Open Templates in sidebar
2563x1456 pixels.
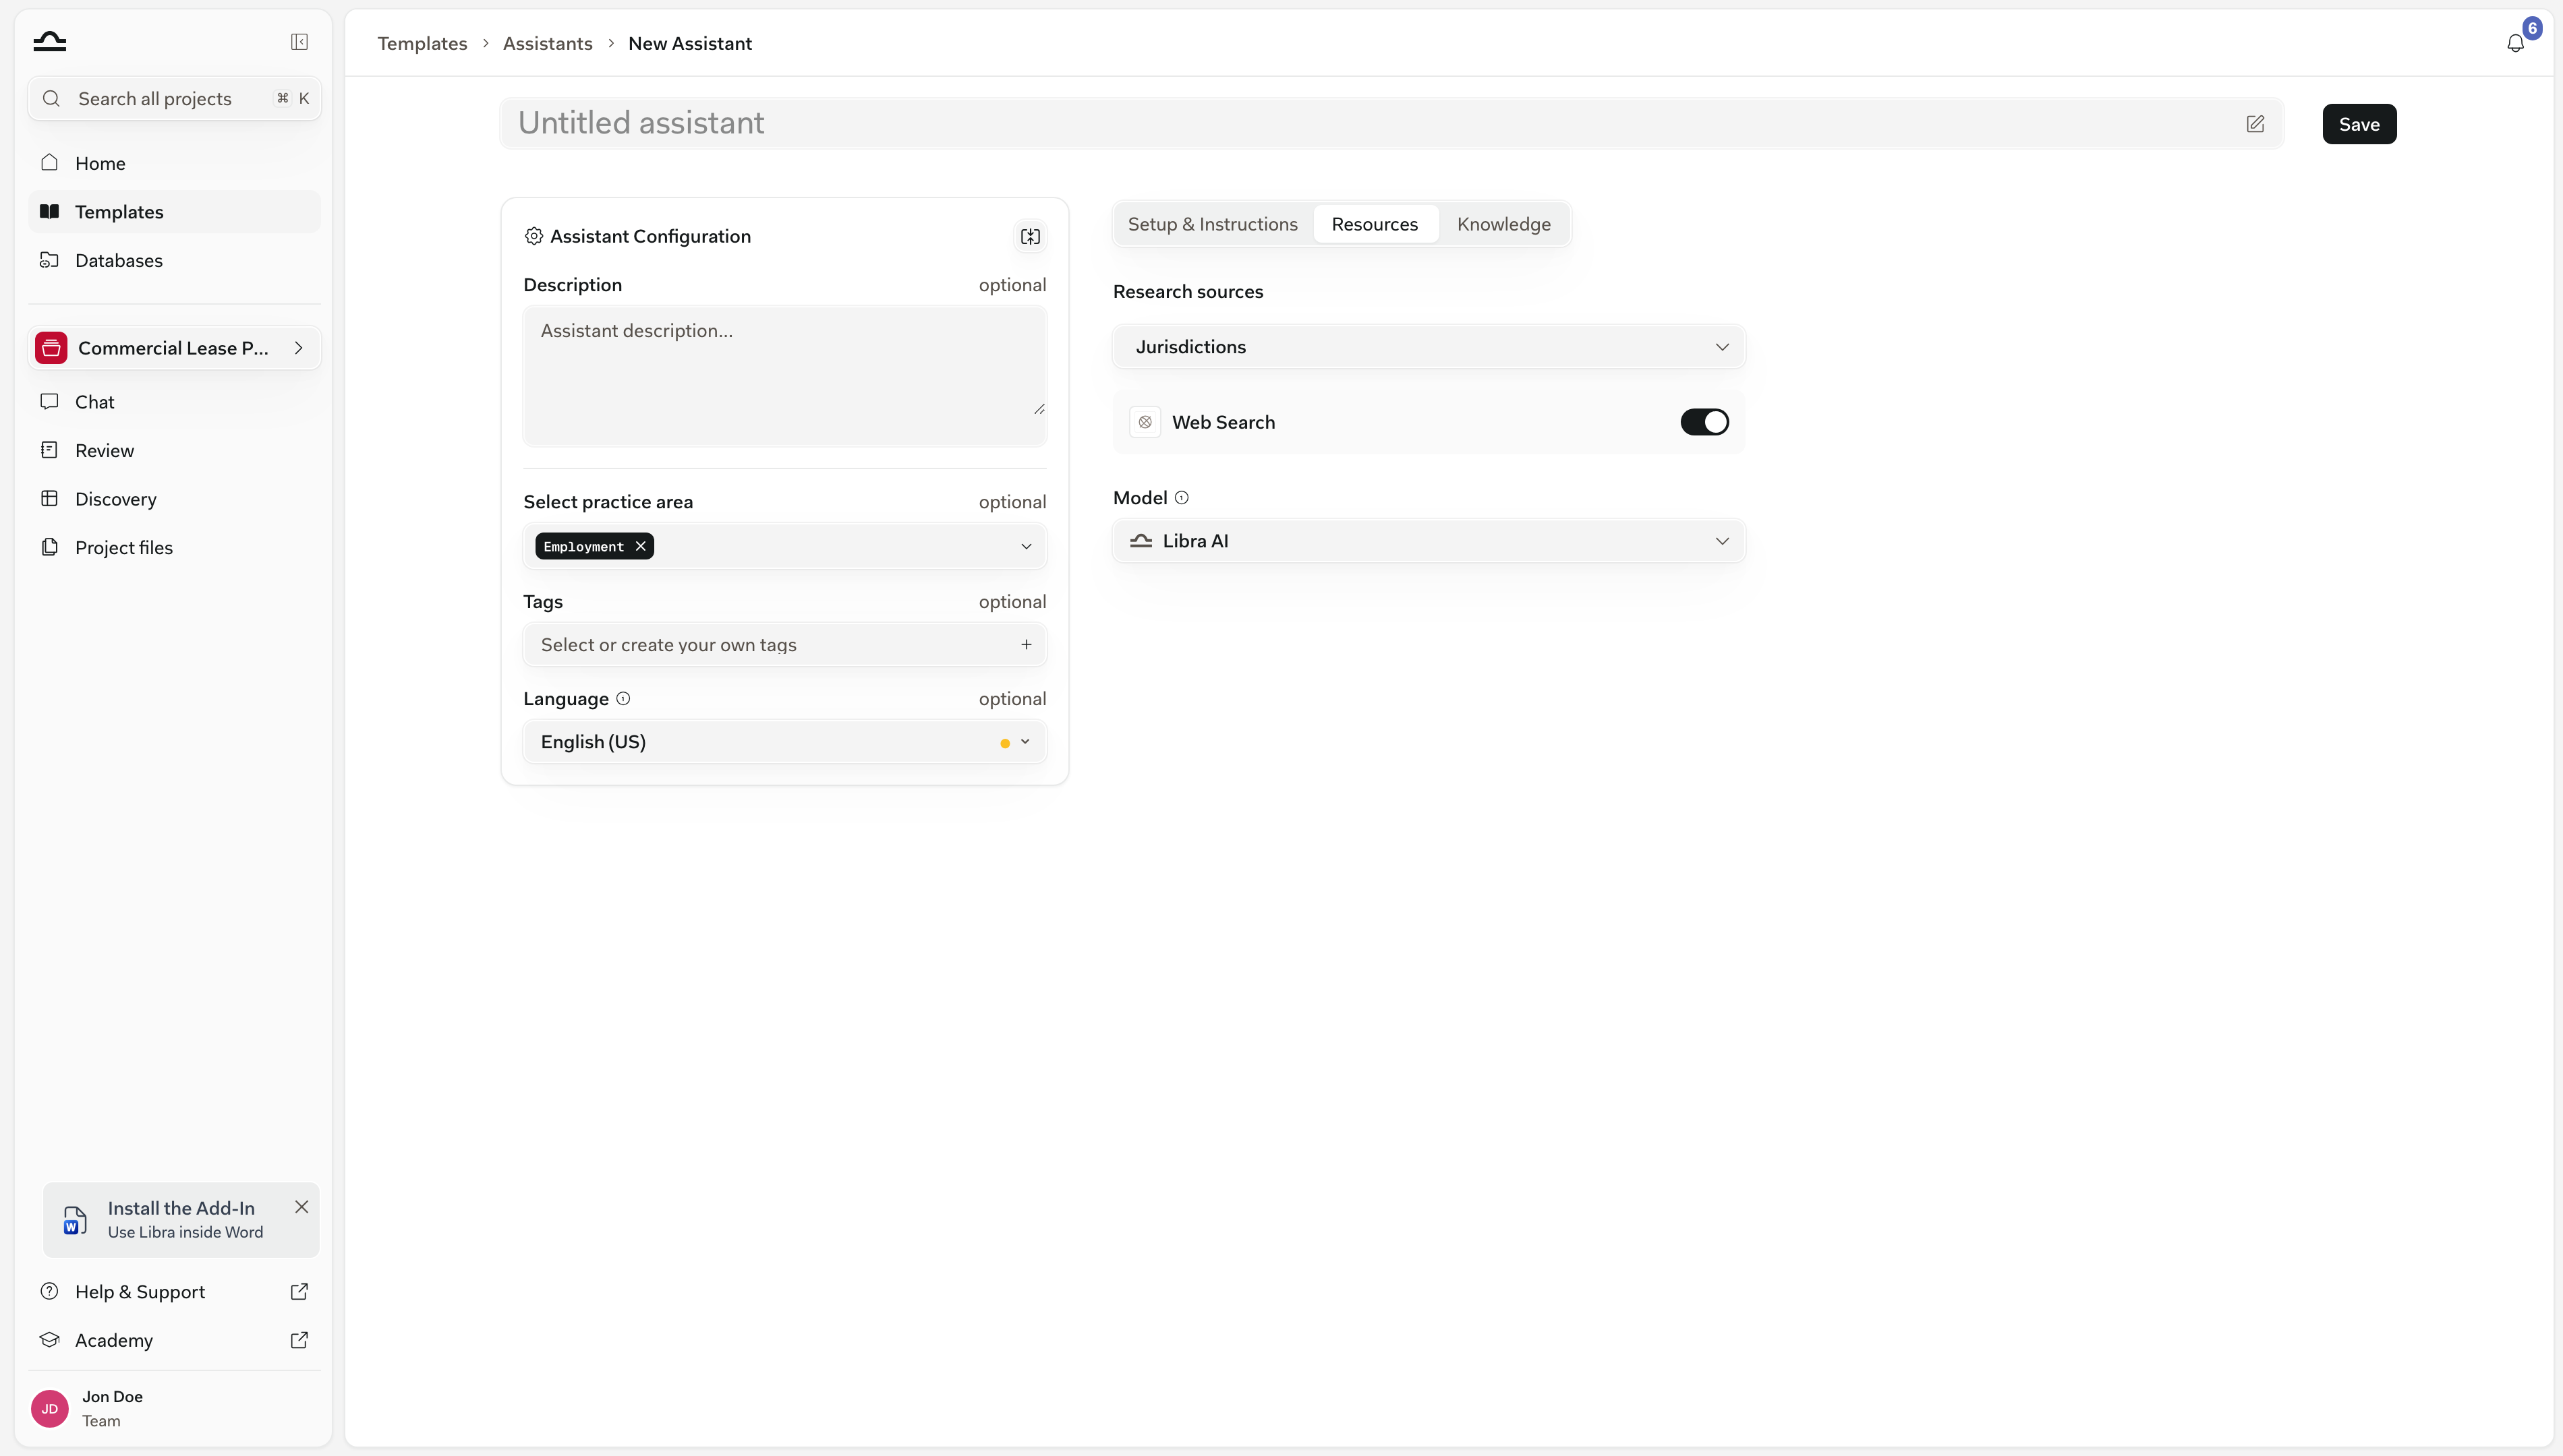(174, 212)
